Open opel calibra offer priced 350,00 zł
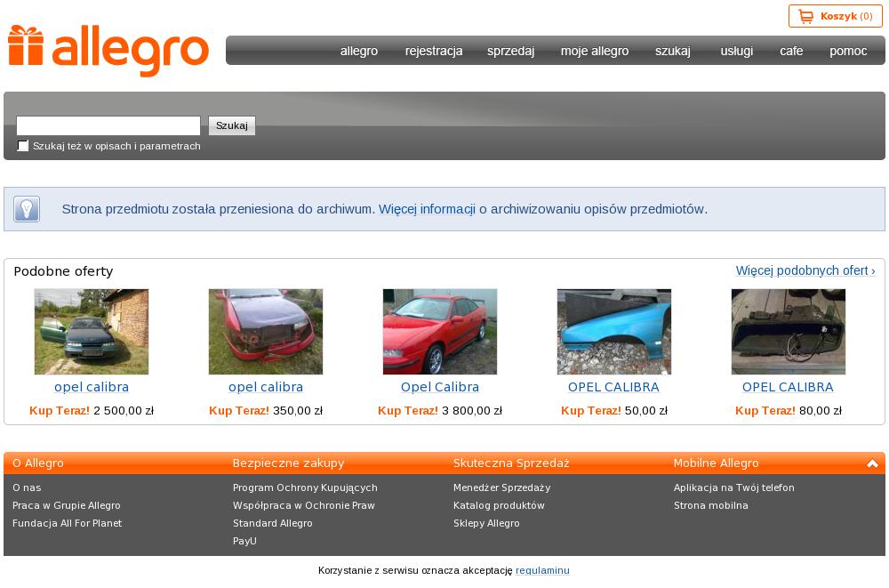This screenshot has height=588, width=889. tap(265, 387)
